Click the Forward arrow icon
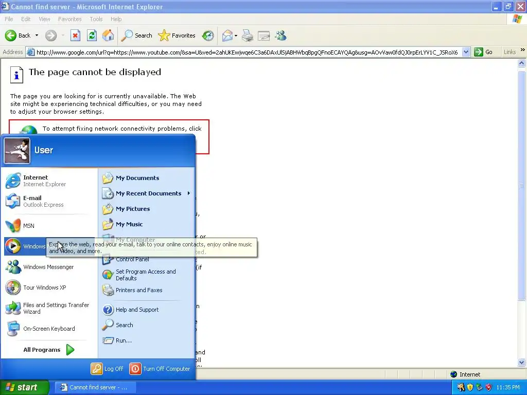The image size is (527, 395). [x=51, y=35]
